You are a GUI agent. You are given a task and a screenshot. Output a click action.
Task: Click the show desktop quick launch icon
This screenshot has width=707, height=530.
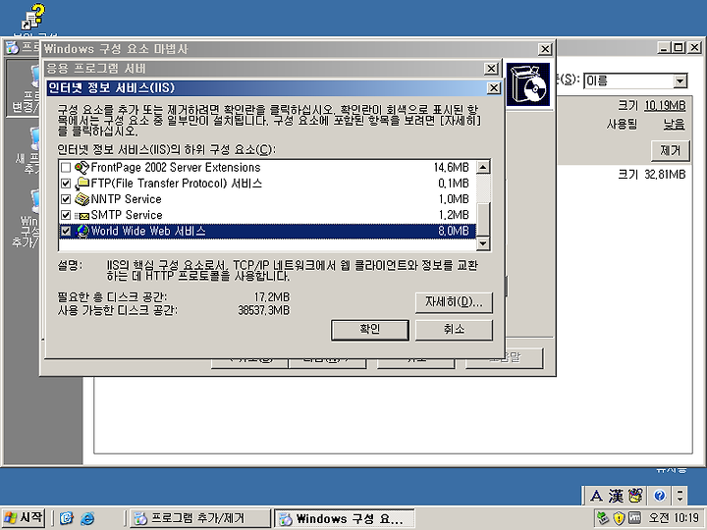(x=67, y=518)
